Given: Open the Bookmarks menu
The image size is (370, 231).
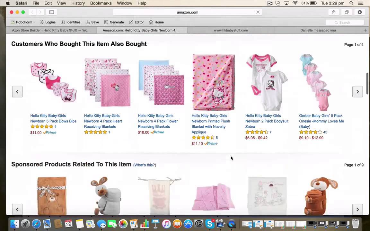Looking at the screenshot, I should click(x=101, y=3).
